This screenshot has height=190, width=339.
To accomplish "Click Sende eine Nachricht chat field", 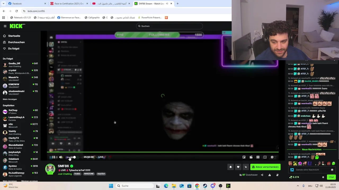I will tap(311, 170).
